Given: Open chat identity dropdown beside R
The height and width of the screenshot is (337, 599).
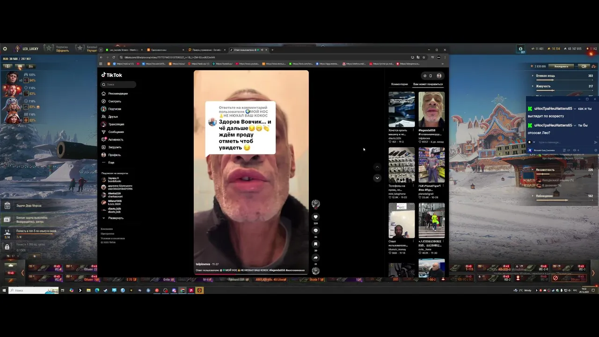Looking at the screenshot, I should pos(534,142).
